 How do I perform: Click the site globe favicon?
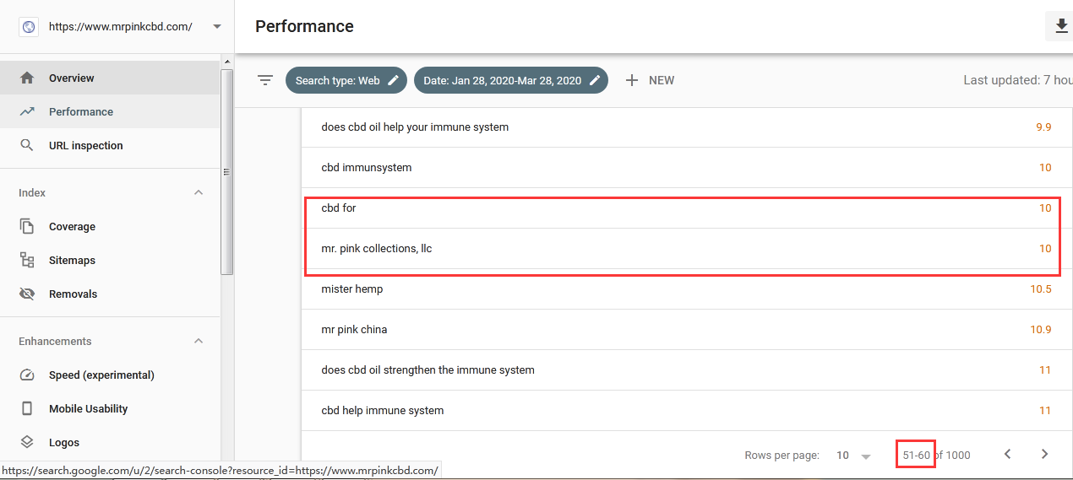pyautogui.click(x=29, y=27)
